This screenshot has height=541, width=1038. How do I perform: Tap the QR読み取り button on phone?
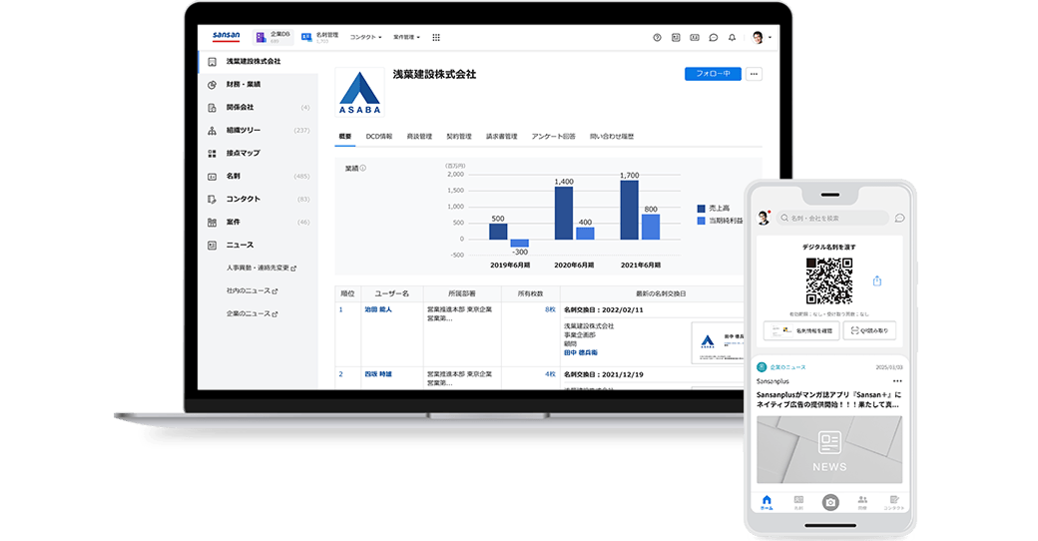click(870, 330)
